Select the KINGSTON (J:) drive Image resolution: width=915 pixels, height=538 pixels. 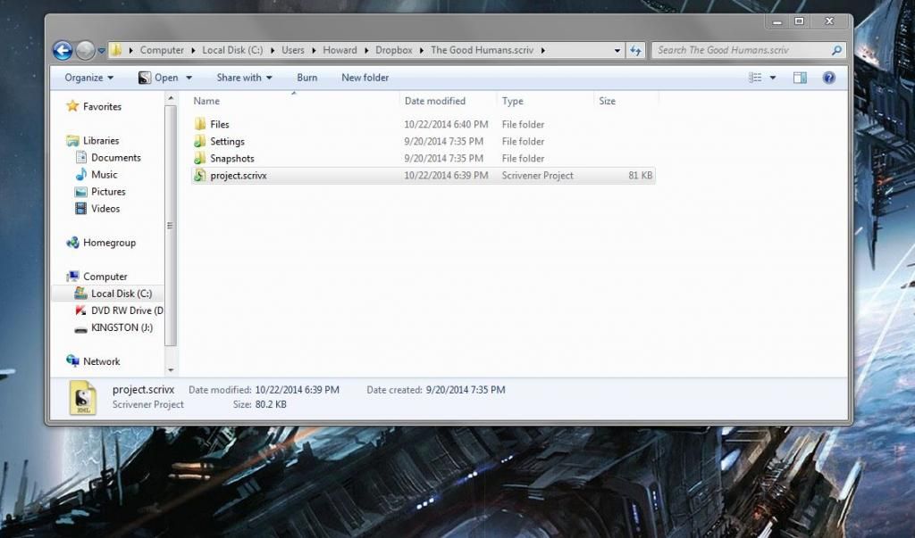pyautogui.click(x=122, y=327)
